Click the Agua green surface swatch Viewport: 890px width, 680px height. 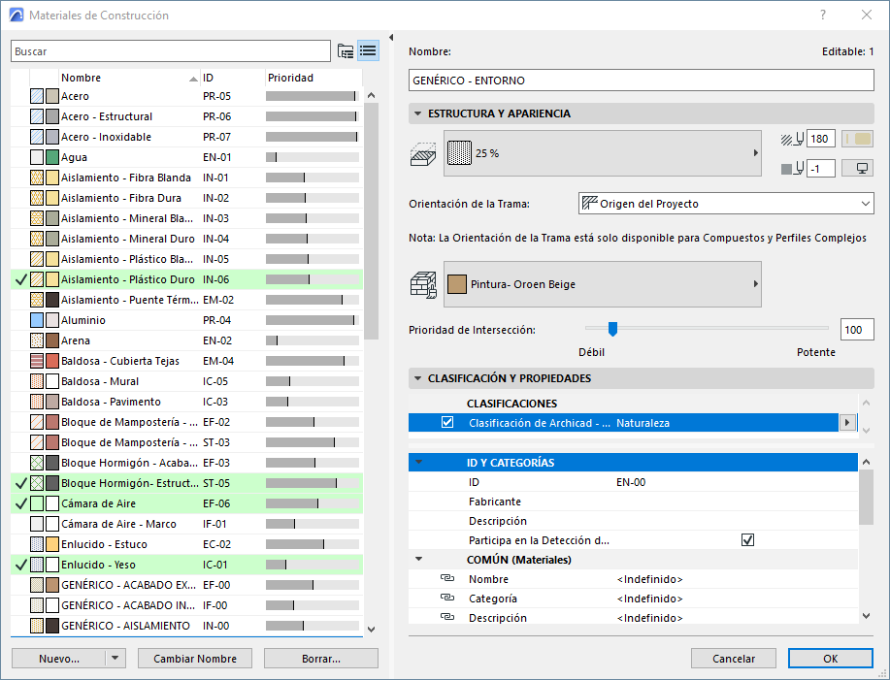(52, 157)
